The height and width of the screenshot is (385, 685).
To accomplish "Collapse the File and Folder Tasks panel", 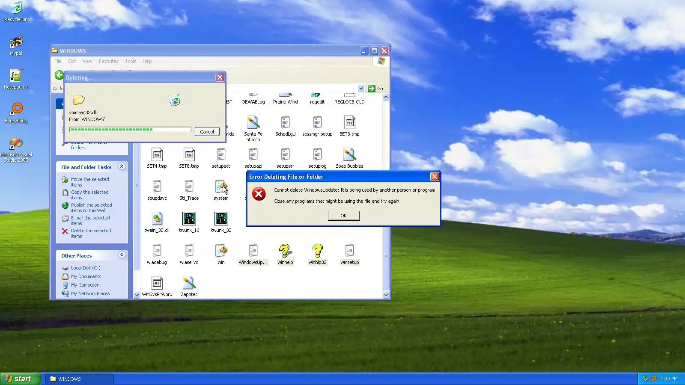I will [x=122, y=166].
